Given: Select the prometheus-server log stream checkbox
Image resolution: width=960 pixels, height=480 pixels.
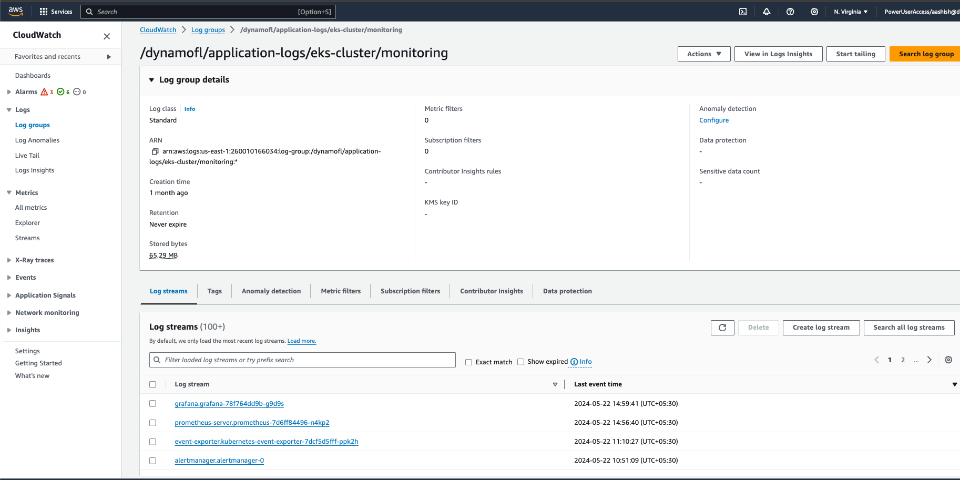Looking at the screenshot, I should tap(153, 423).
